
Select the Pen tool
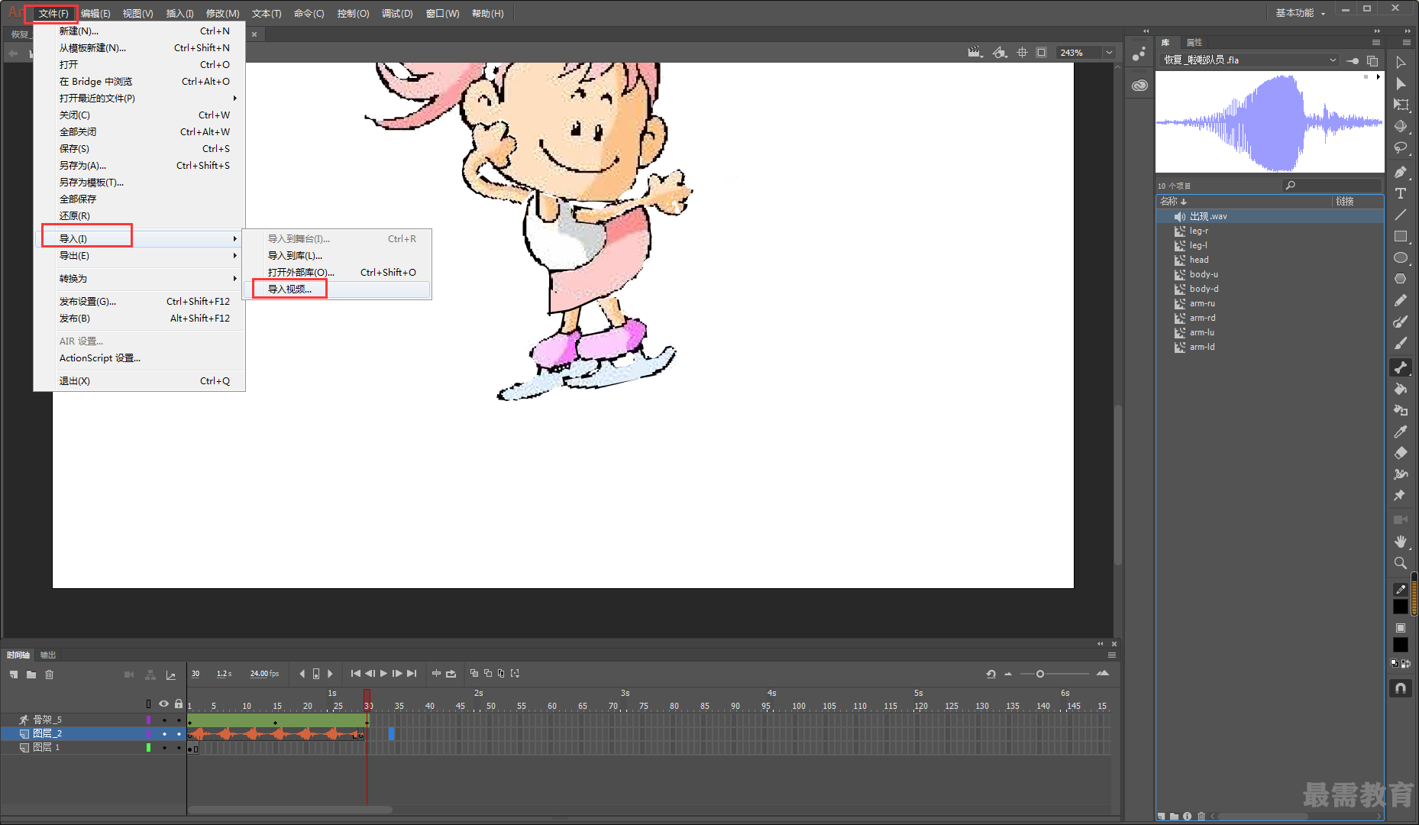click(1401, 172)
